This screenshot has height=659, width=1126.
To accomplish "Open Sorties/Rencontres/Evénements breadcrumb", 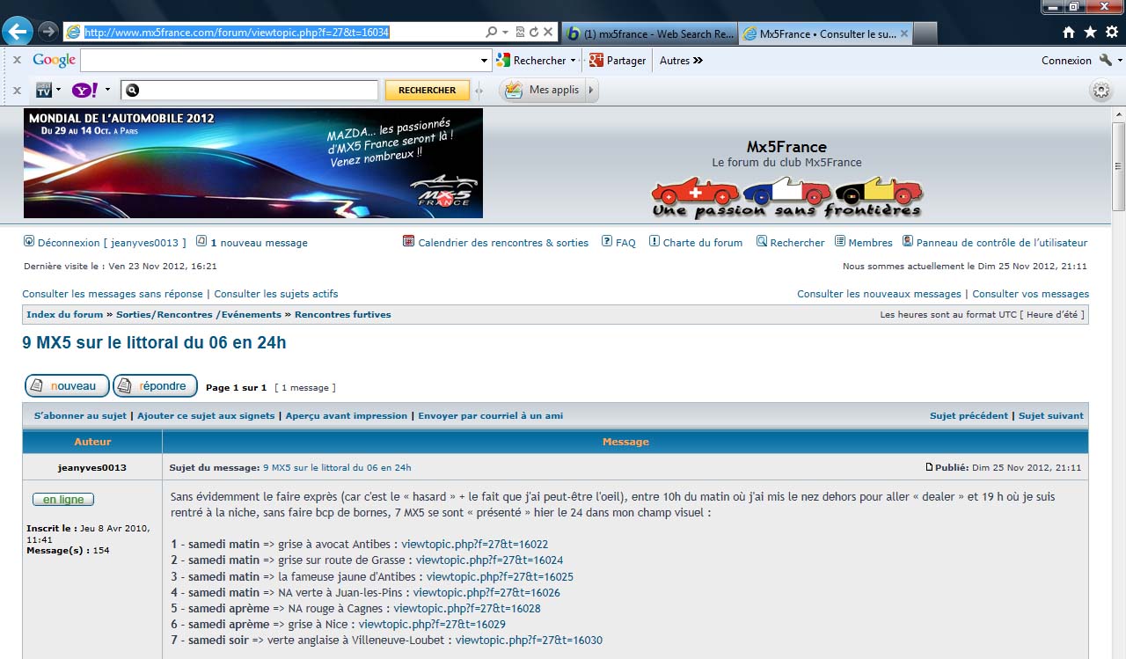I will pos(199,314).
